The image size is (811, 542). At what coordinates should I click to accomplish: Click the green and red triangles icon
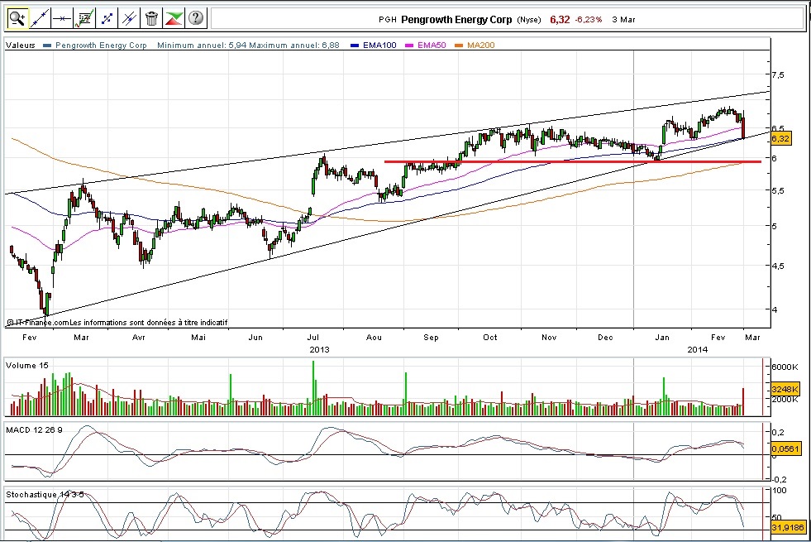click(x=174, y=19)
